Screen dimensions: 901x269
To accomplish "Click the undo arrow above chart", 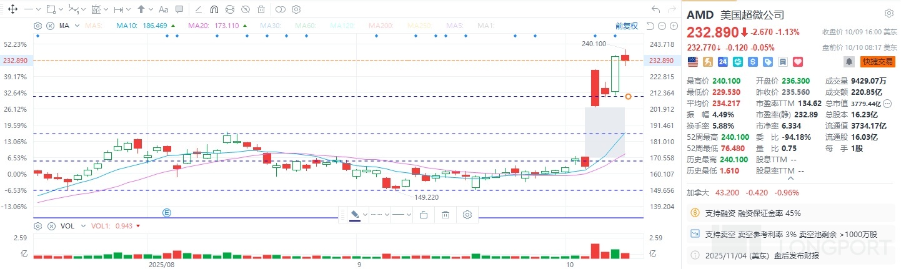I will pyautogui.click(x=655, y=9).
